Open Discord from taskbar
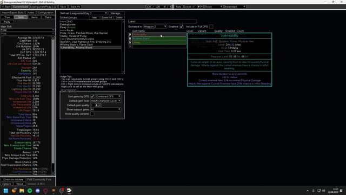 37,191
